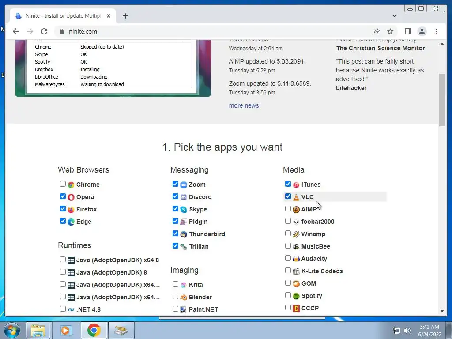Uncheck the VLC checkbox
Image resolution: width=452 pixels, height=339 pixels.
pos(288,196)
